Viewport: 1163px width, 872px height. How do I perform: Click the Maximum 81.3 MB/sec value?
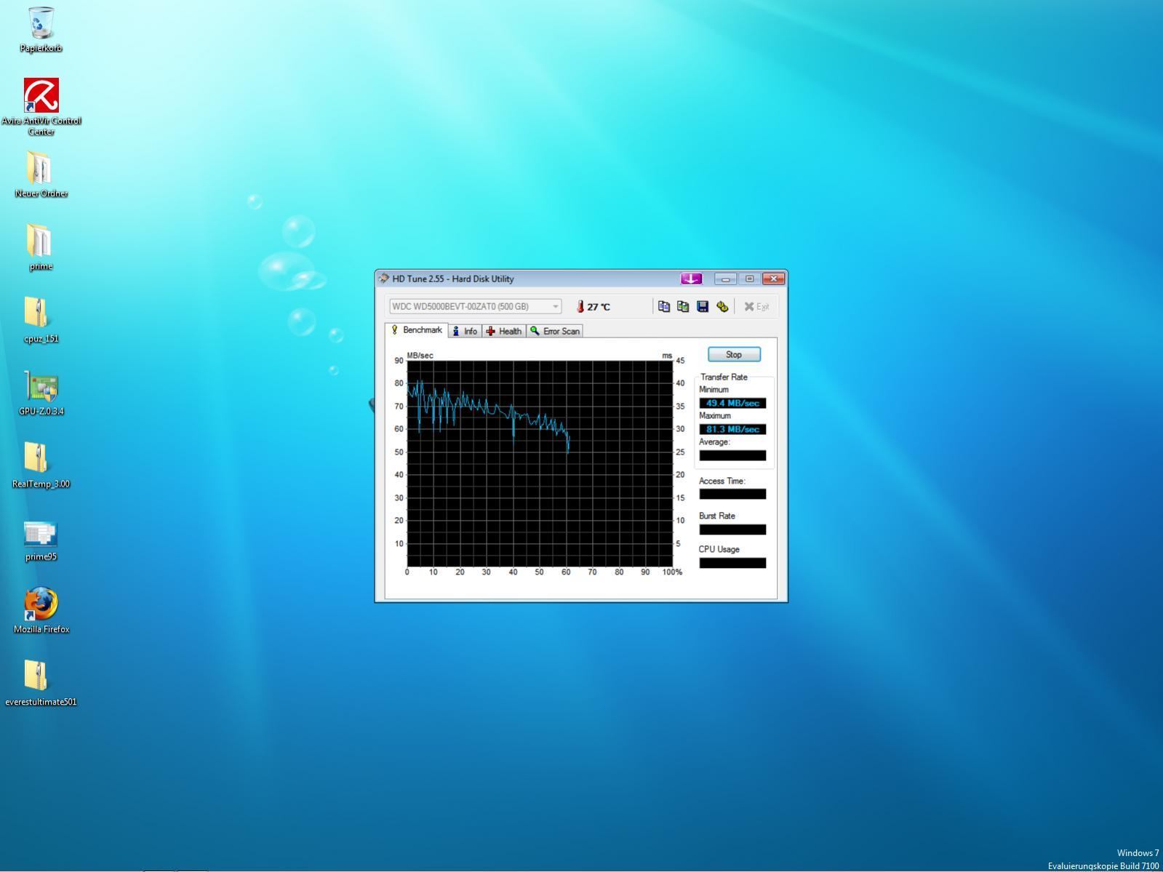point(732,429)
